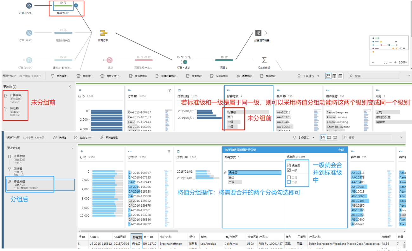
Task: Select the 替换为 Null icon
Action: [75, 137]
